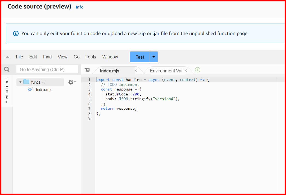
Task: Open the Test dropdown arrow
Action: 154,57
